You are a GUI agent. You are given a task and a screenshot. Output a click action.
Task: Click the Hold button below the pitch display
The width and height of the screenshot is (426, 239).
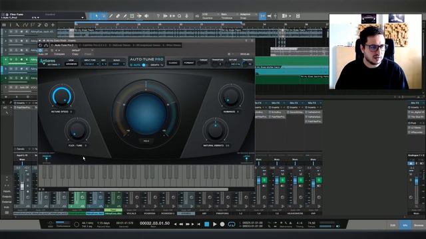coord(146,141)
